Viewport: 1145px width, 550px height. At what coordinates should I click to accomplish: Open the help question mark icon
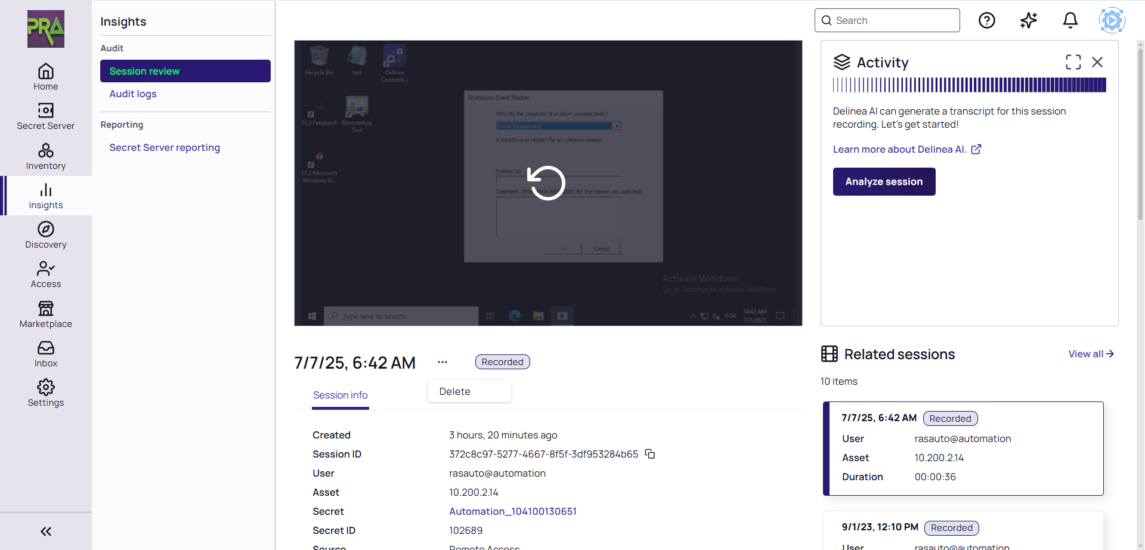(x=986, y=20)
